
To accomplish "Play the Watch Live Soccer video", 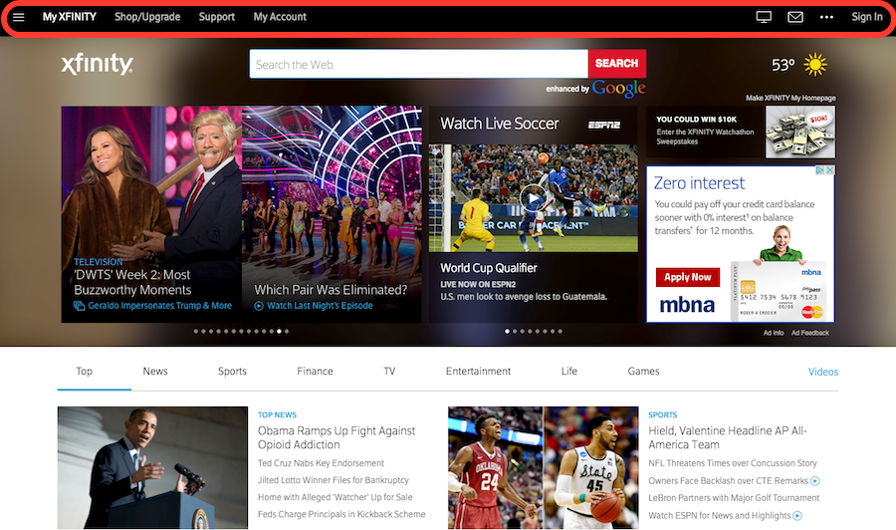I will pyautogui.click(x=533, y=198).
